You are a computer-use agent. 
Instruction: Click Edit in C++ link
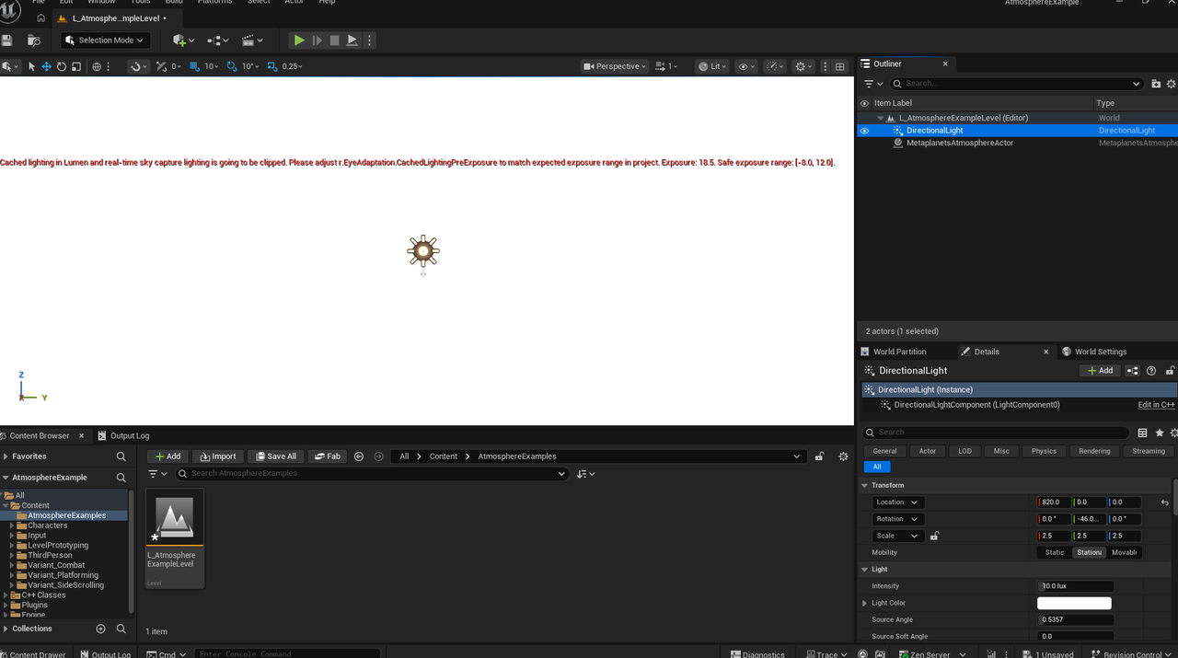[1156, 405]
